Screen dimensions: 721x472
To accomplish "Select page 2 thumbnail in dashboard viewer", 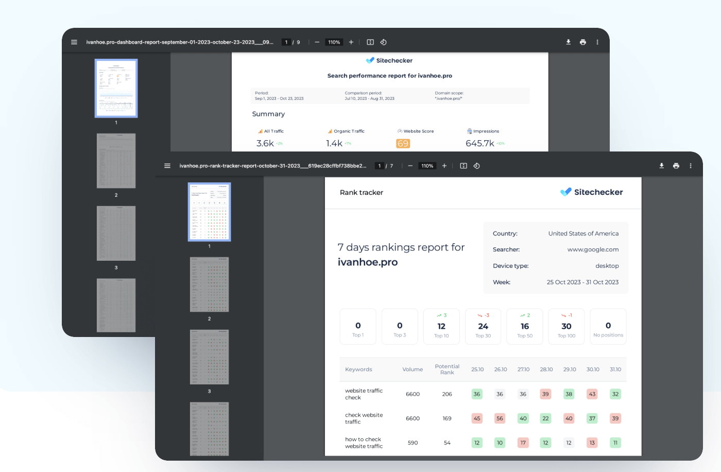I will [116, 161].
